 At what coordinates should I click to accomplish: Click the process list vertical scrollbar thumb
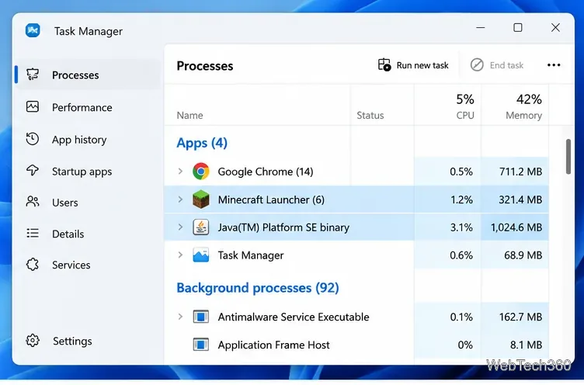pyautogui.click(x=568, y=156)
